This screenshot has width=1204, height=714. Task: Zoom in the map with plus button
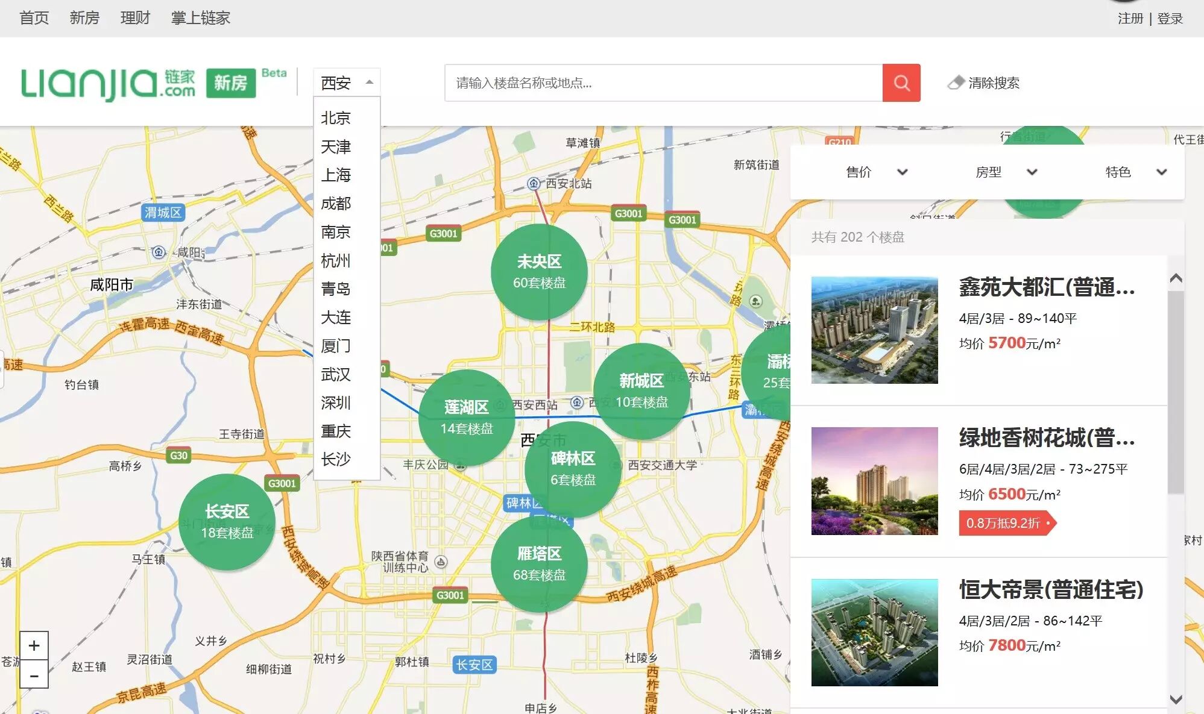(34, 646)
